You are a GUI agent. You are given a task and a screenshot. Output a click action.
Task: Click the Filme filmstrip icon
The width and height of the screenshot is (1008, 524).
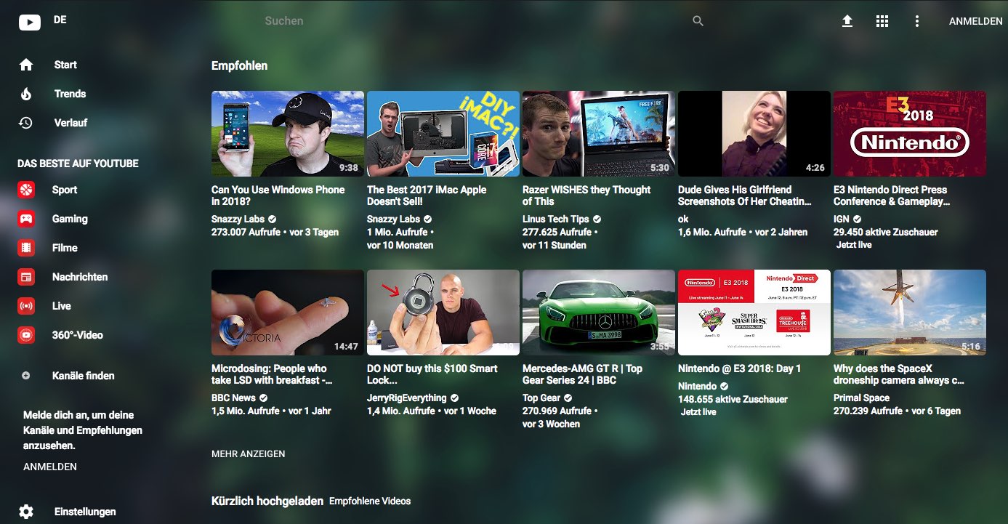pyautogui.click(x=26, y=248)
